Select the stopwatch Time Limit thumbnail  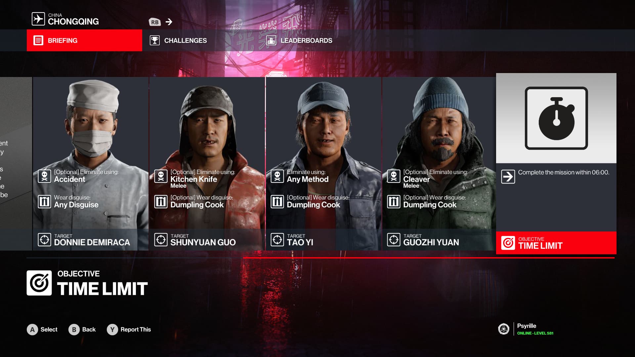556,118
